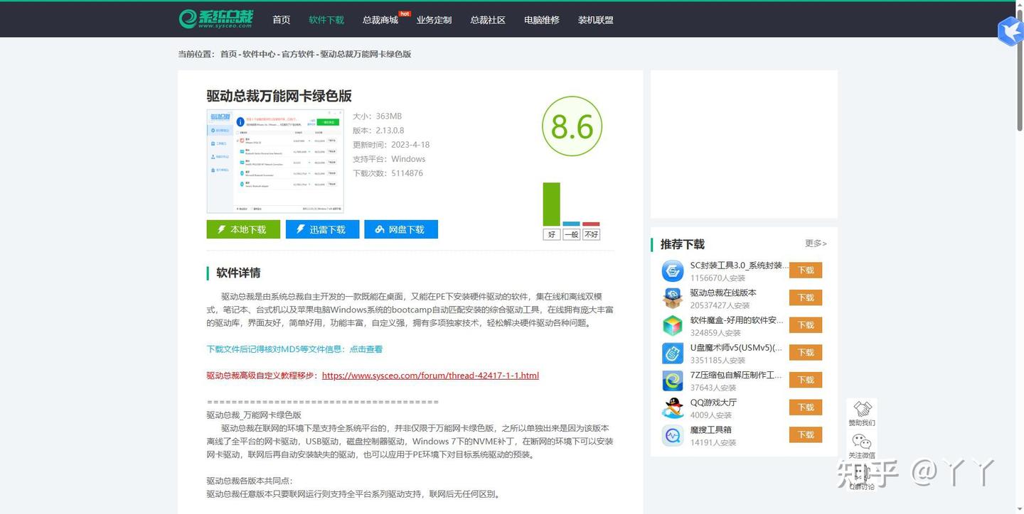This screenshot has height=514, width=1024.
Task: Click the 魔搜工具箱 app icon
Action: click(672, 435)
